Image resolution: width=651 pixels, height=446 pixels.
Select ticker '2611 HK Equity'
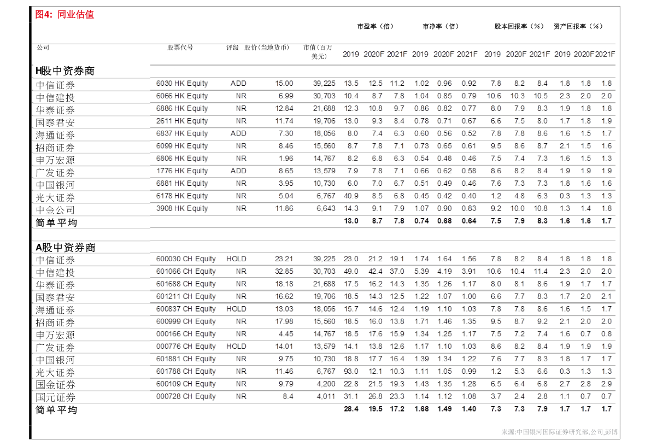[x=182, y=121]
